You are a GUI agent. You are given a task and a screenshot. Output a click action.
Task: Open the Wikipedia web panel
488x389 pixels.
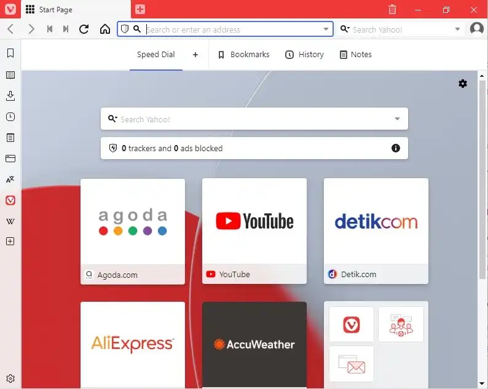coord(10,222)
